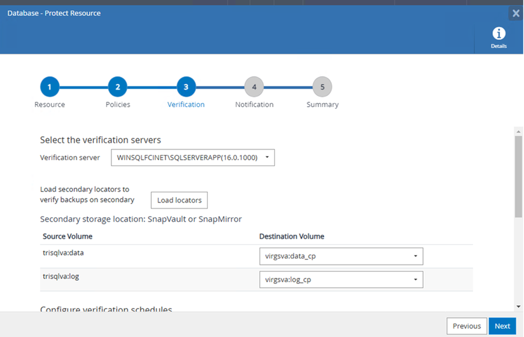Click the Resource step label
The width and height of the screenshot is (524, 337).
49,105
